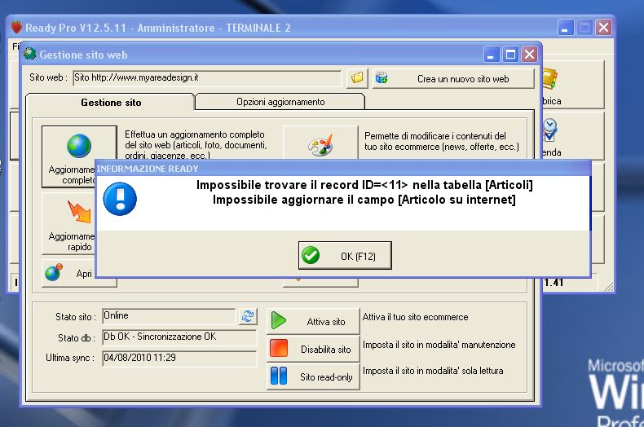Viewport: 644px width, 427px height.
Task: Click the Stato db field
Action: pos(179,337)
